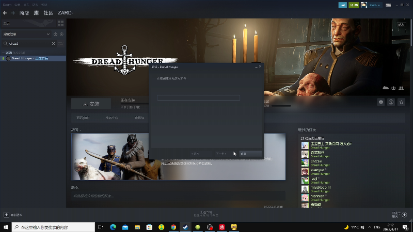Click the ENG language indicator in tray
This screenshot has height=232, width=413.
(x=377, y=227)
